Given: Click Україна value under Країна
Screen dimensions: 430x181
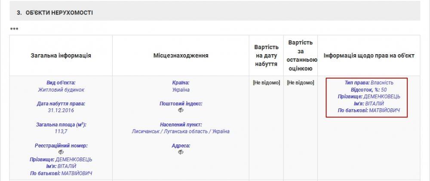Looking at the screenshot, I should (181, 90).
